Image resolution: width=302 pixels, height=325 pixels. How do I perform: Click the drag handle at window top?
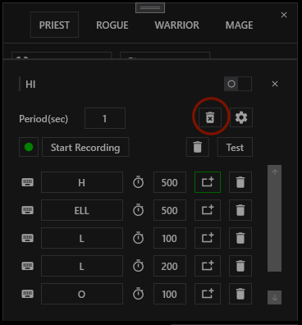(150, 8)
